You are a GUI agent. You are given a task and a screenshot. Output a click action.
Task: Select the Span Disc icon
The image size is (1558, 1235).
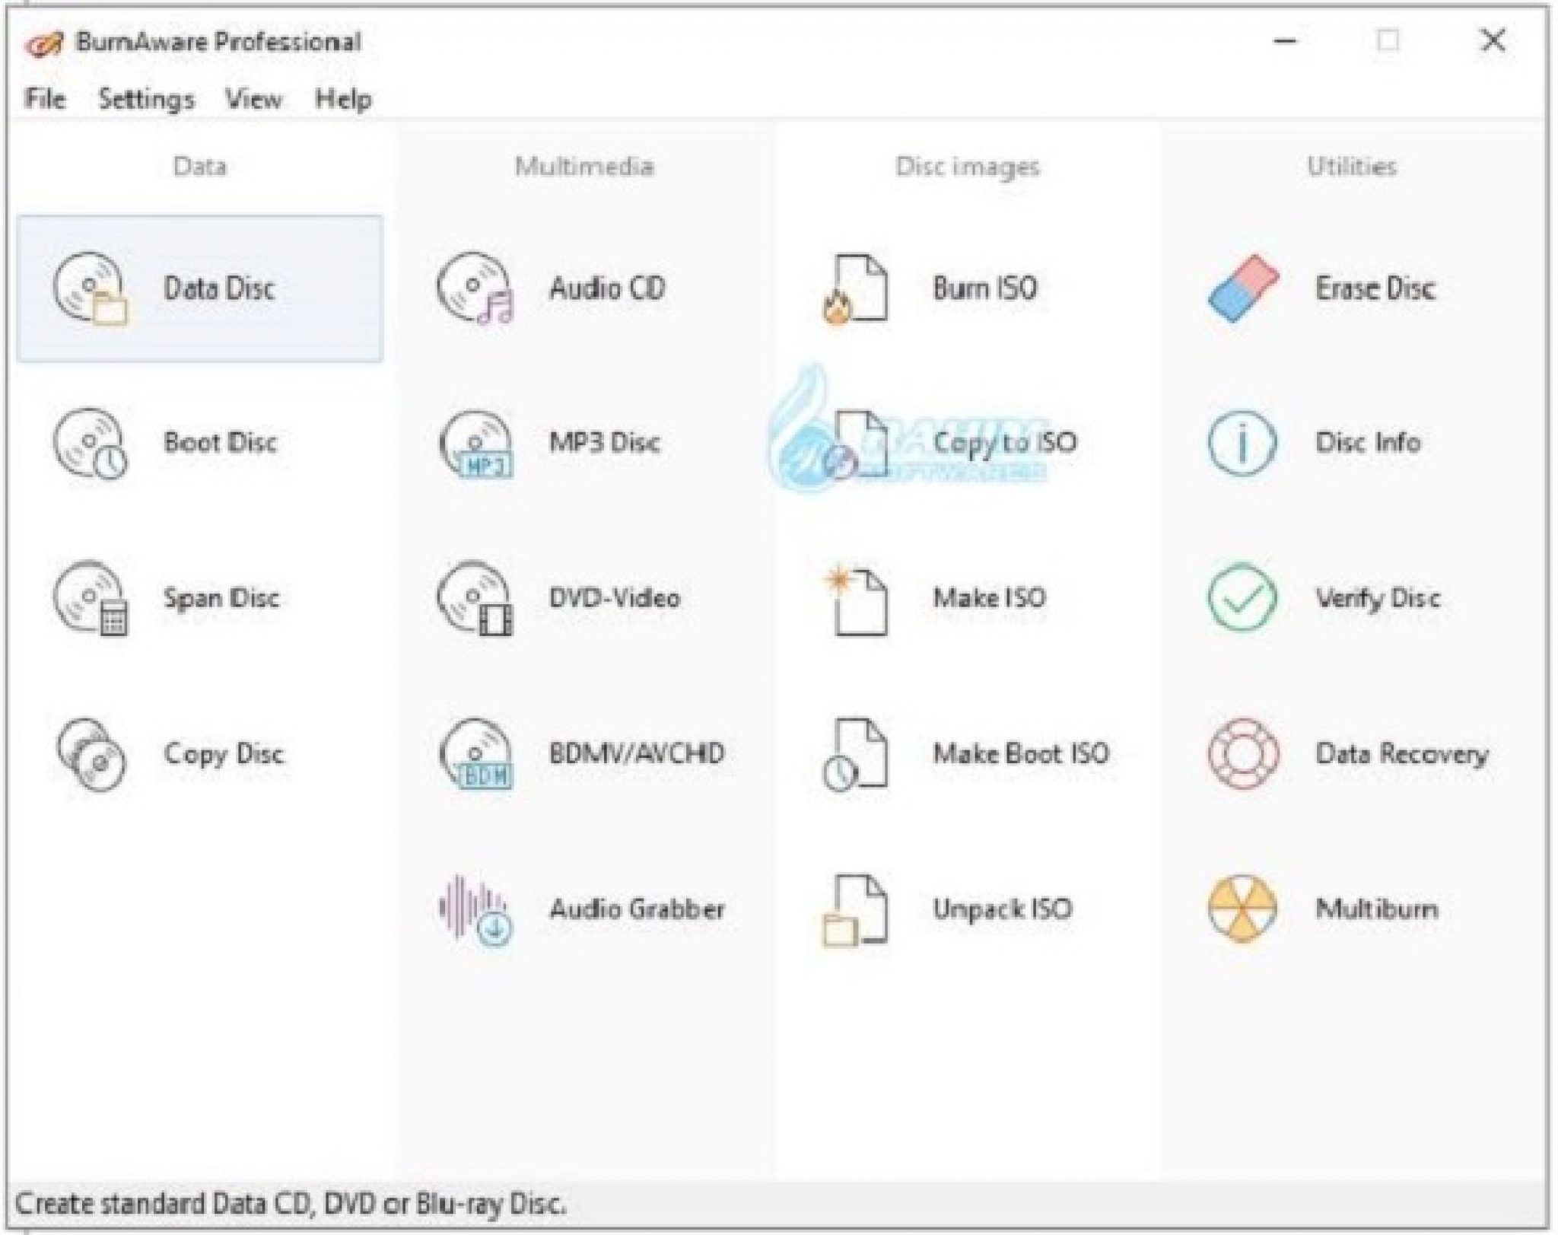coord(90,598)
